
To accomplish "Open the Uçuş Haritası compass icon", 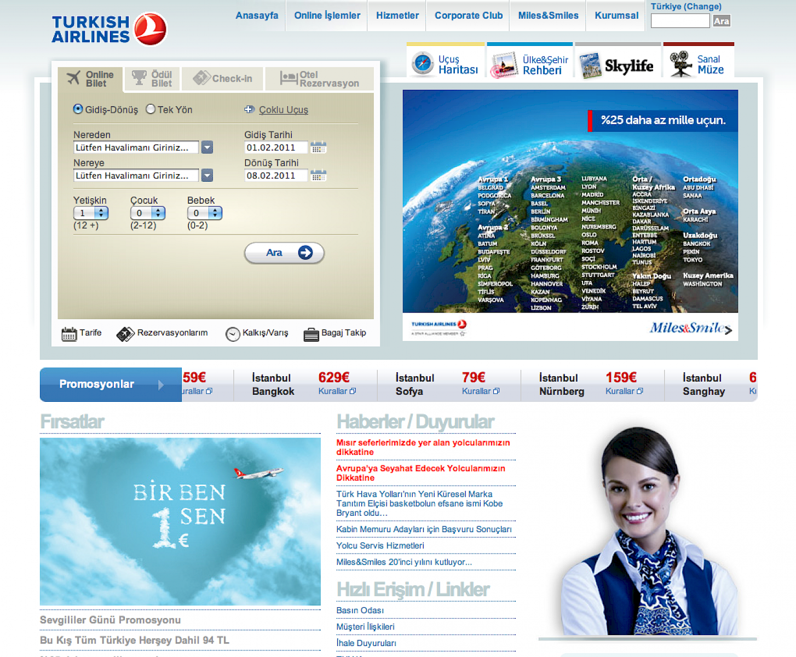I will [423, 64].
